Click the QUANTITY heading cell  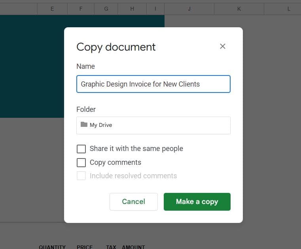click(x=52, y=247)
